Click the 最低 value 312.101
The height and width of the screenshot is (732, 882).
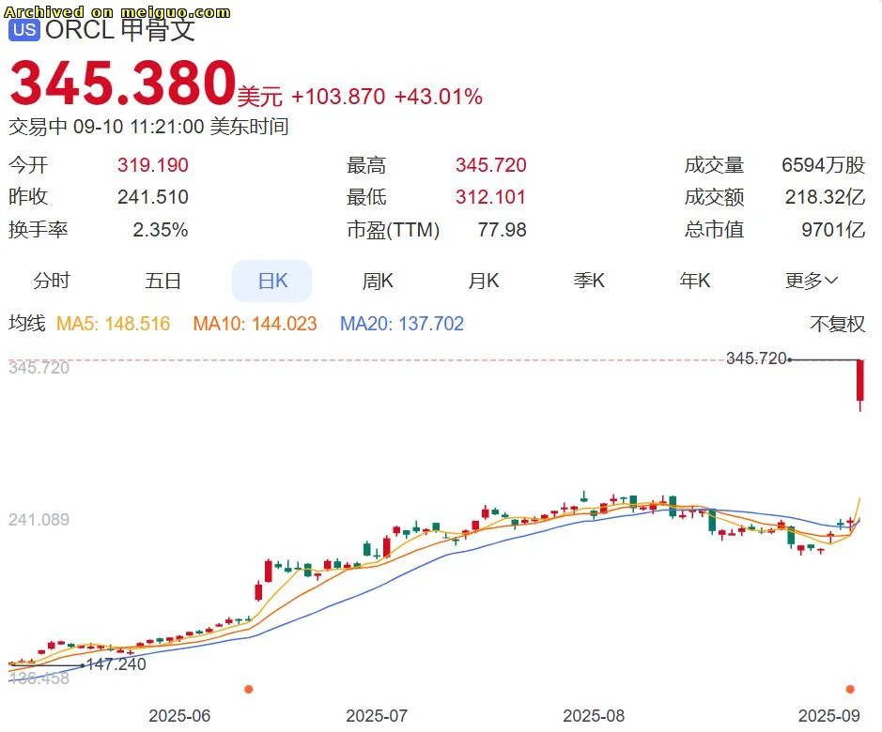[x=490, y=197]
